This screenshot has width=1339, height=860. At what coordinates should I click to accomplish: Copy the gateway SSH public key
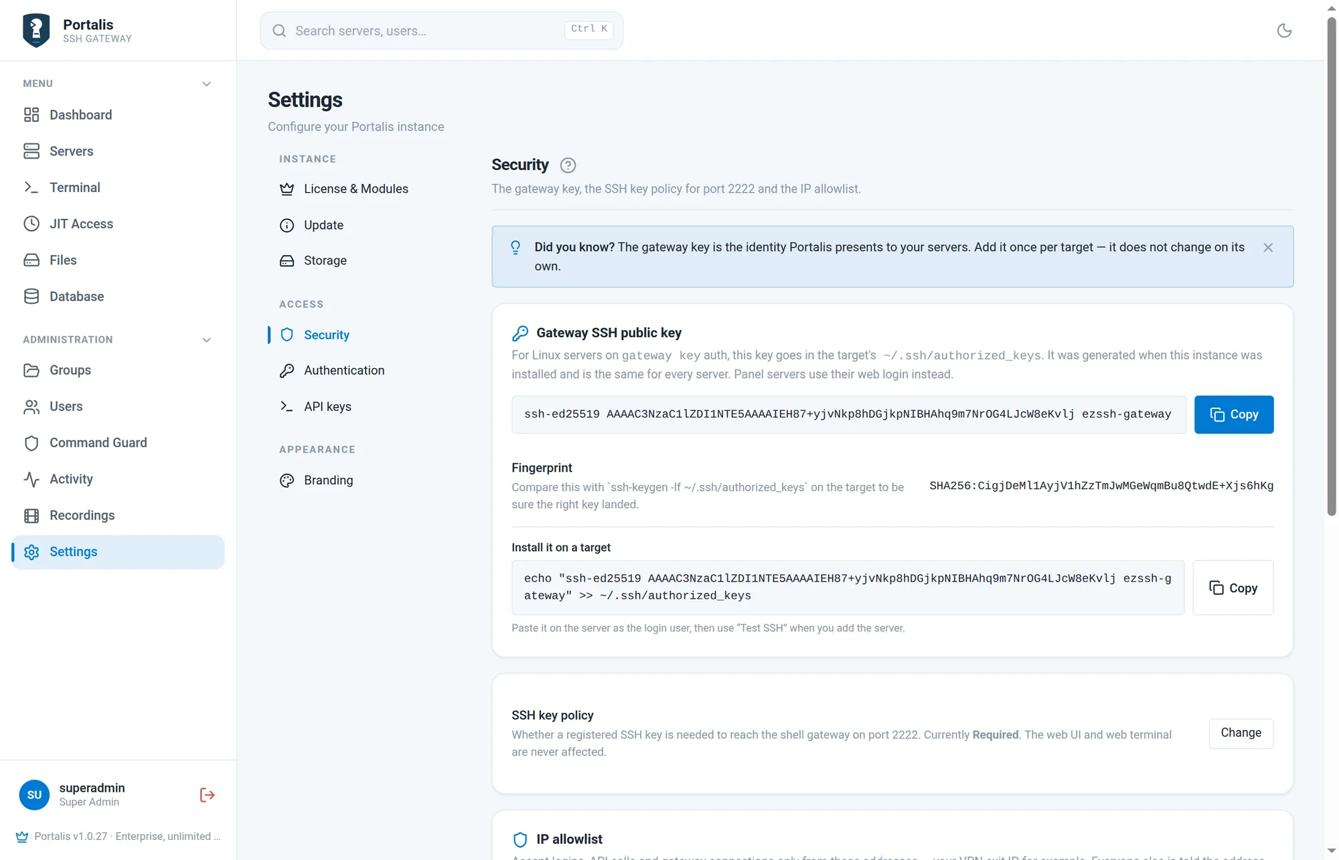click(x=1233, y=415)
